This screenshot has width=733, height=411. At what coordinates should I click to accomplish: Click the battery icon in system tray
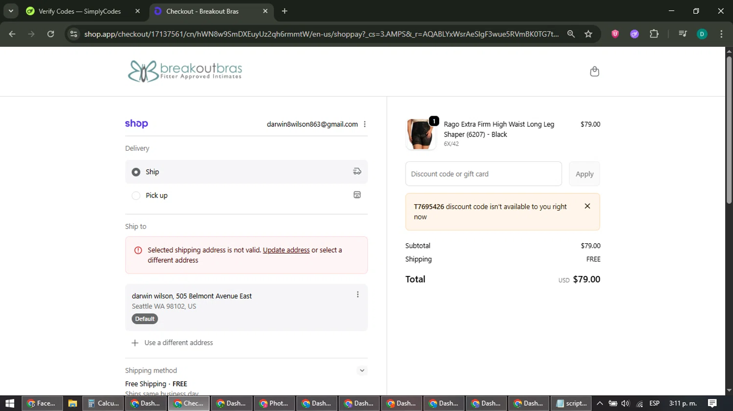click(612, 403)
